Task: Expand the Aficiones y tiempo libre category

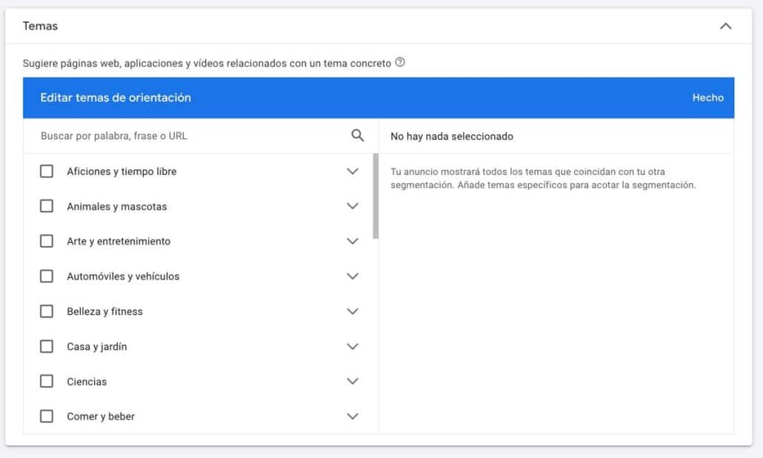Action: (x=353, y=171)
